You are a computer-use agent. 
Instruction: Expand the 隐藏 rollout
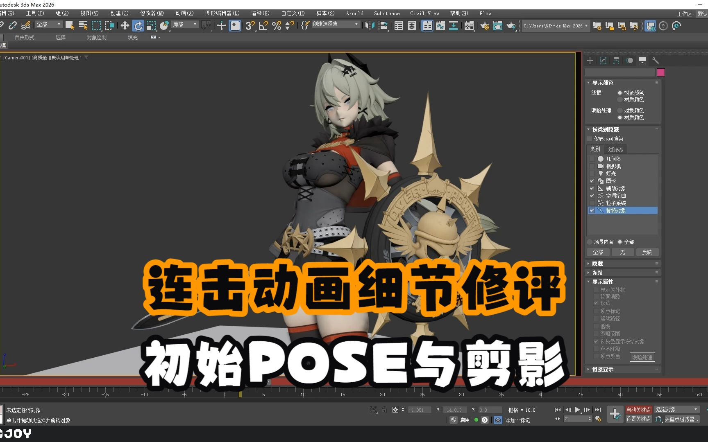(622, 264)
